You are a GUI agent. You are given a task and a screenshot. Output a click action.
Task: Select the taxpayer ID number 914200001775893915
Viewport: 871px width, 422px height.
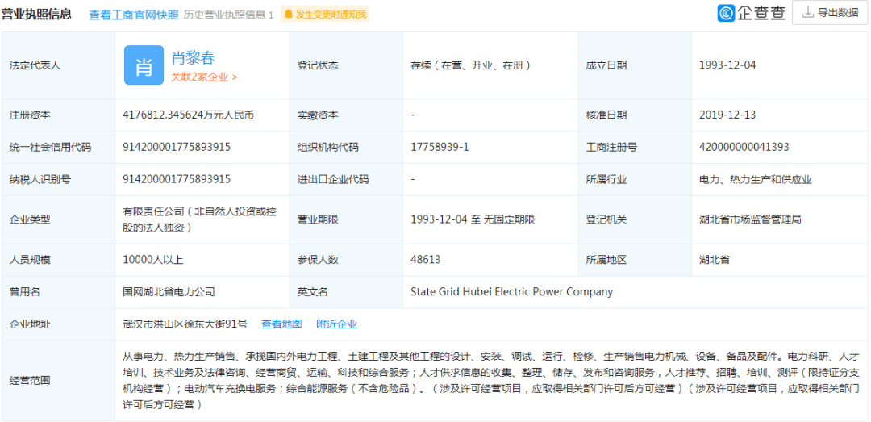click(177, 179)
